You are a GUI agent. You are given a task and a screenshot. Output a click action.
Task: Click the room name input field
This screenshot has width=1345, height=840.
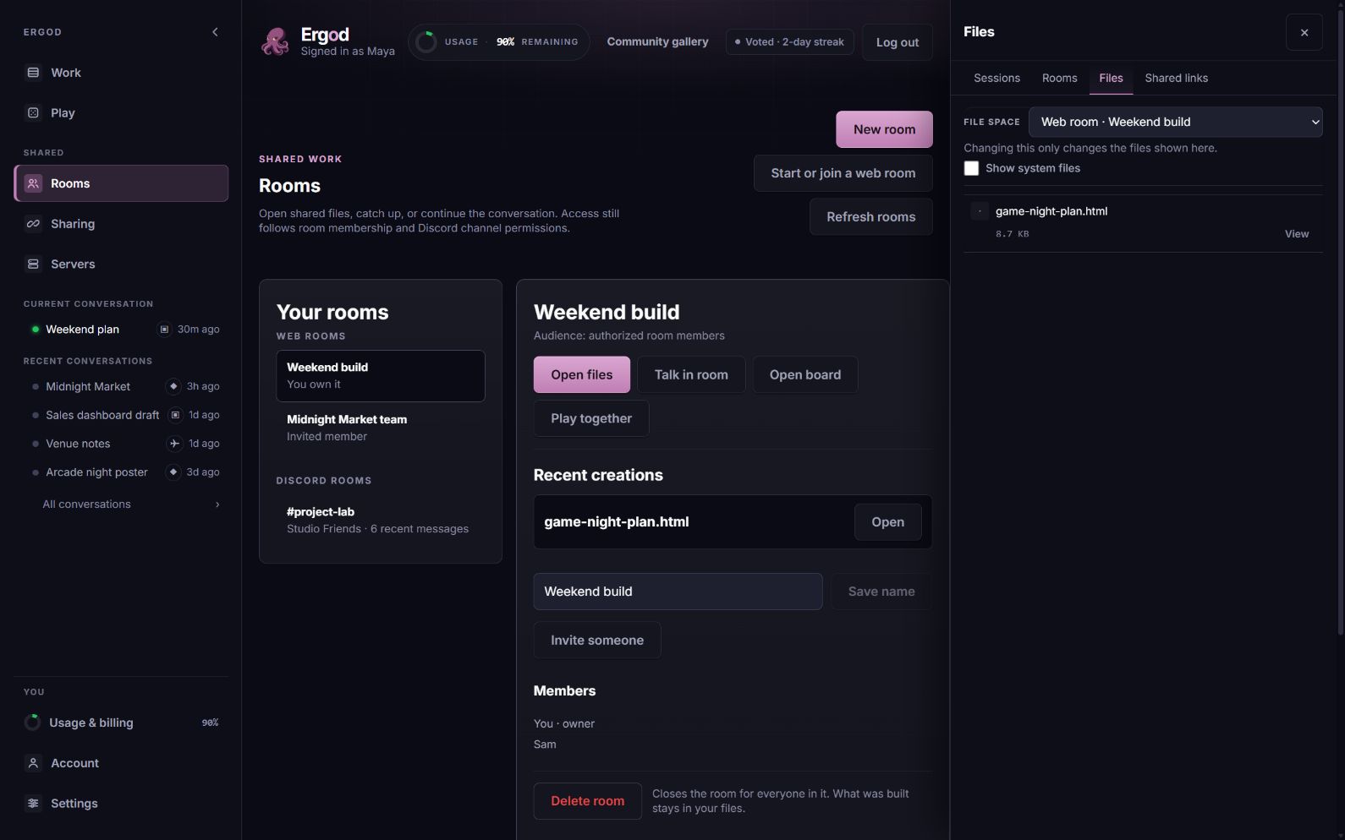point(678,592)
